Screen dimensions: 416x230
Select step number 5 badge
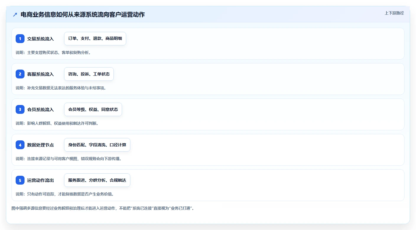pos(20,180)
